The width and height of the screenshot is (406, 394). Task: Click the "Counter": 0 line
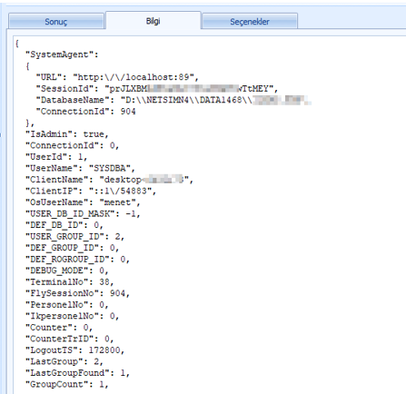(59, 328)
